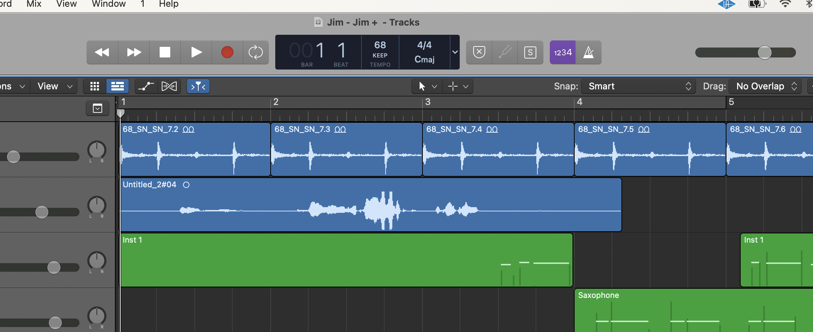Select the 68_SN_SN_7.2 audio region

195,149
